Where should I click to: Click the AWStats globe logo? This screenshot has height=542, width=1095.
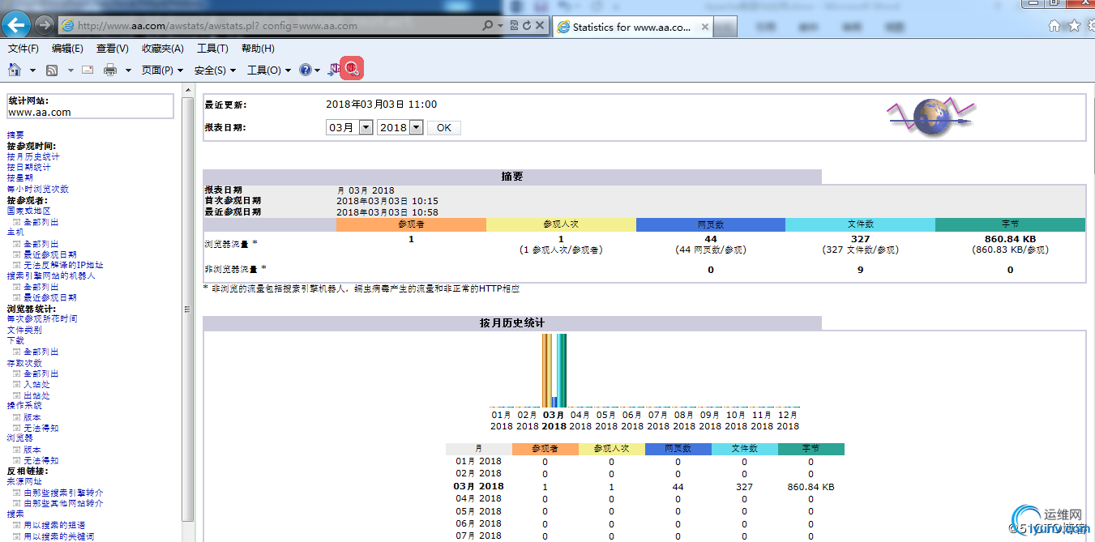click(x=930, y=116)
